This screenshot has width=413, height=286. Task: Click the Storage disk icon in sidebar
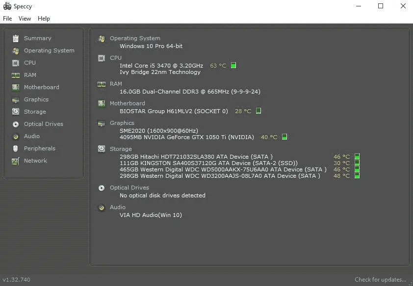click(16, 112)
